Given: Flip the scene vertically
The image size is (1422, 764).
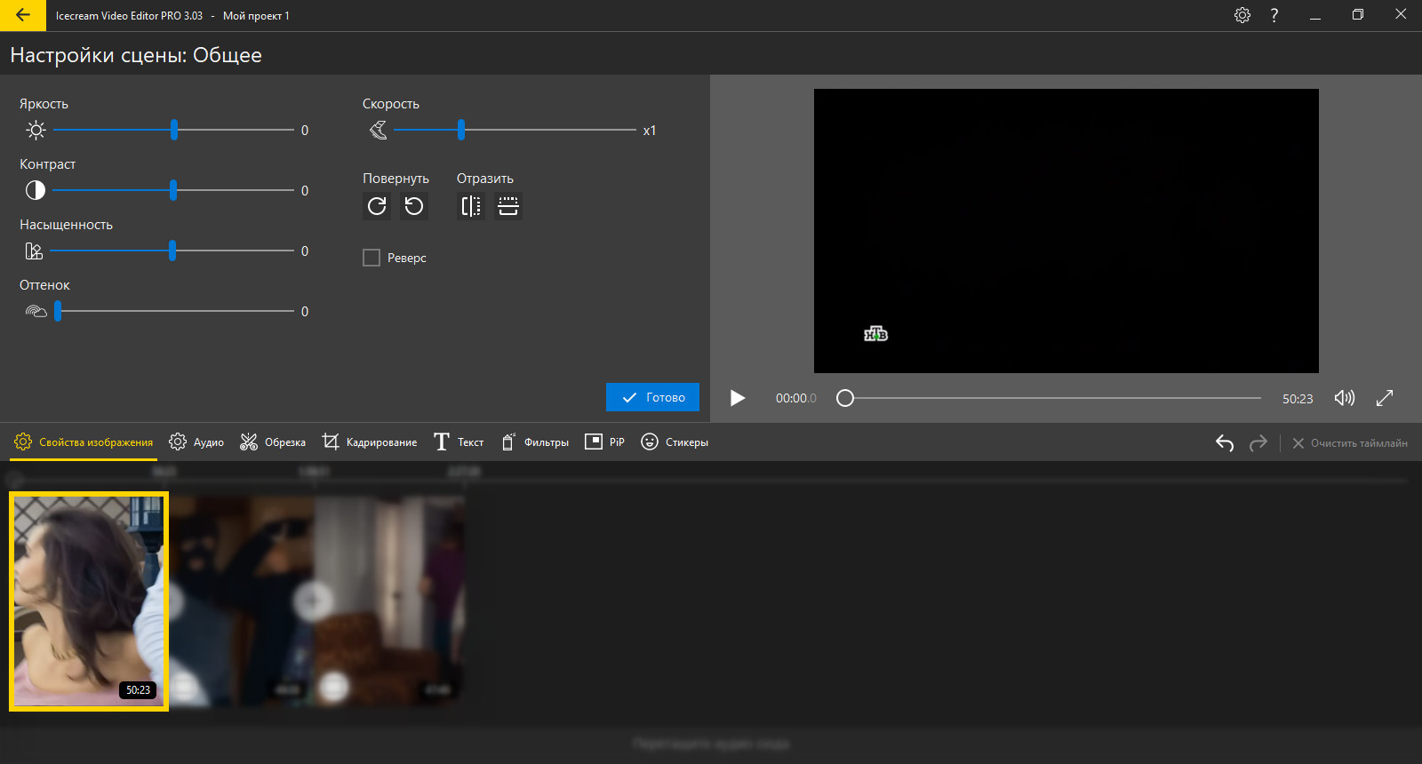Looking at the screenshot, I should point(508,206).
